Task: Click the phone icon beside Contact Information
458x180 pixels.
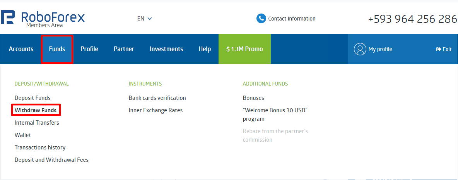Action: pyautogui.click(x=261, y=19)
